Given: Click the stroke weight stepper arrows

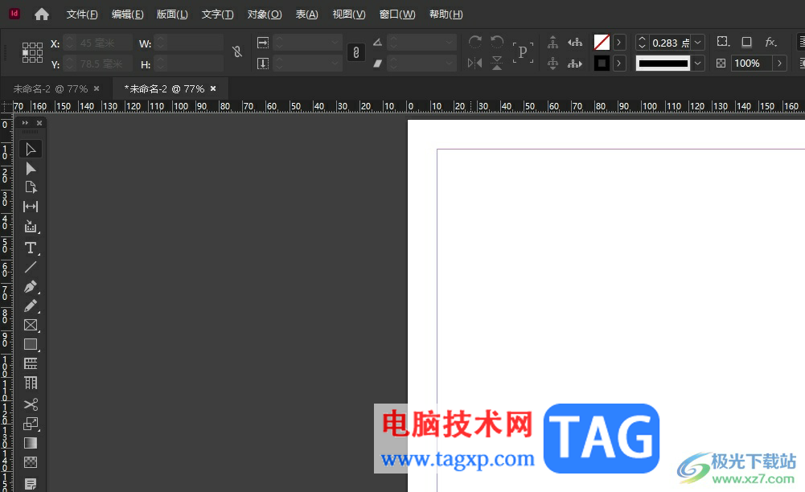Looking at the screenshot, I should point(642,43).
